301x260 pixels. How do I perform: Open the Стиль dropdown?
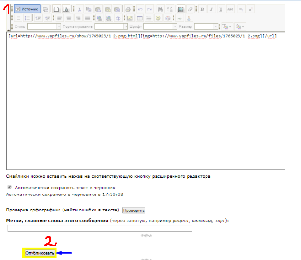[x=41, y=27]
